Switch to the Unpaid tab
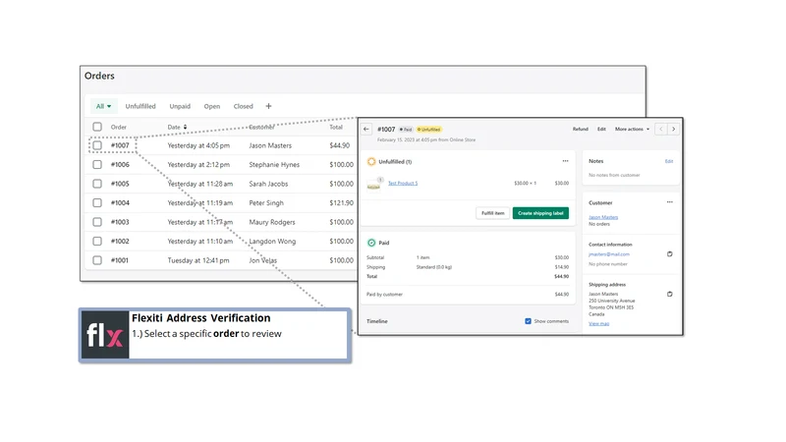The image size is (786, 442). (x=180, y=106)
